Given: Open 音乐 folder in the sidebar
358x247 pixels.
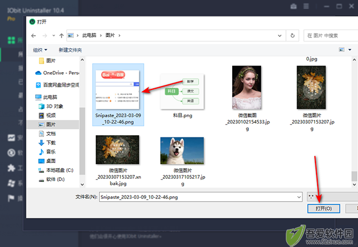Looking at the screenshot, I should point(47,152).
